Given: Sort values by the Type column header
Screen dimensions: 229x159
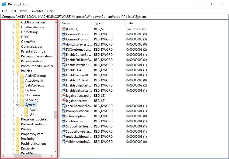Looking at the screenshot, I should (x=108, y=23).
